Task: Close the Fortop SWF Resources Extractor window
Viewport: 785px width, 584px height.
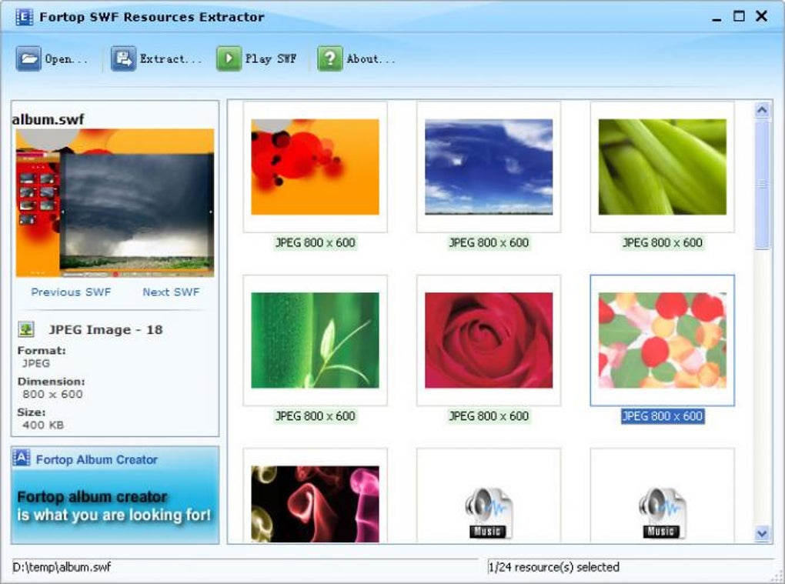Action: point(761,16)
